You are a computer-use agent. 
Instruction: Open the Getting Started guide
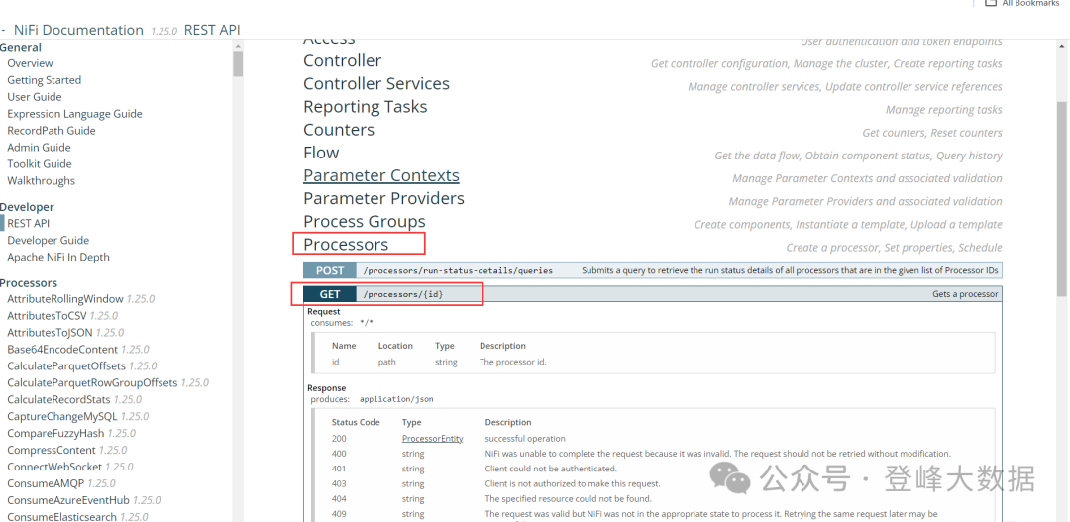[45, 80]
